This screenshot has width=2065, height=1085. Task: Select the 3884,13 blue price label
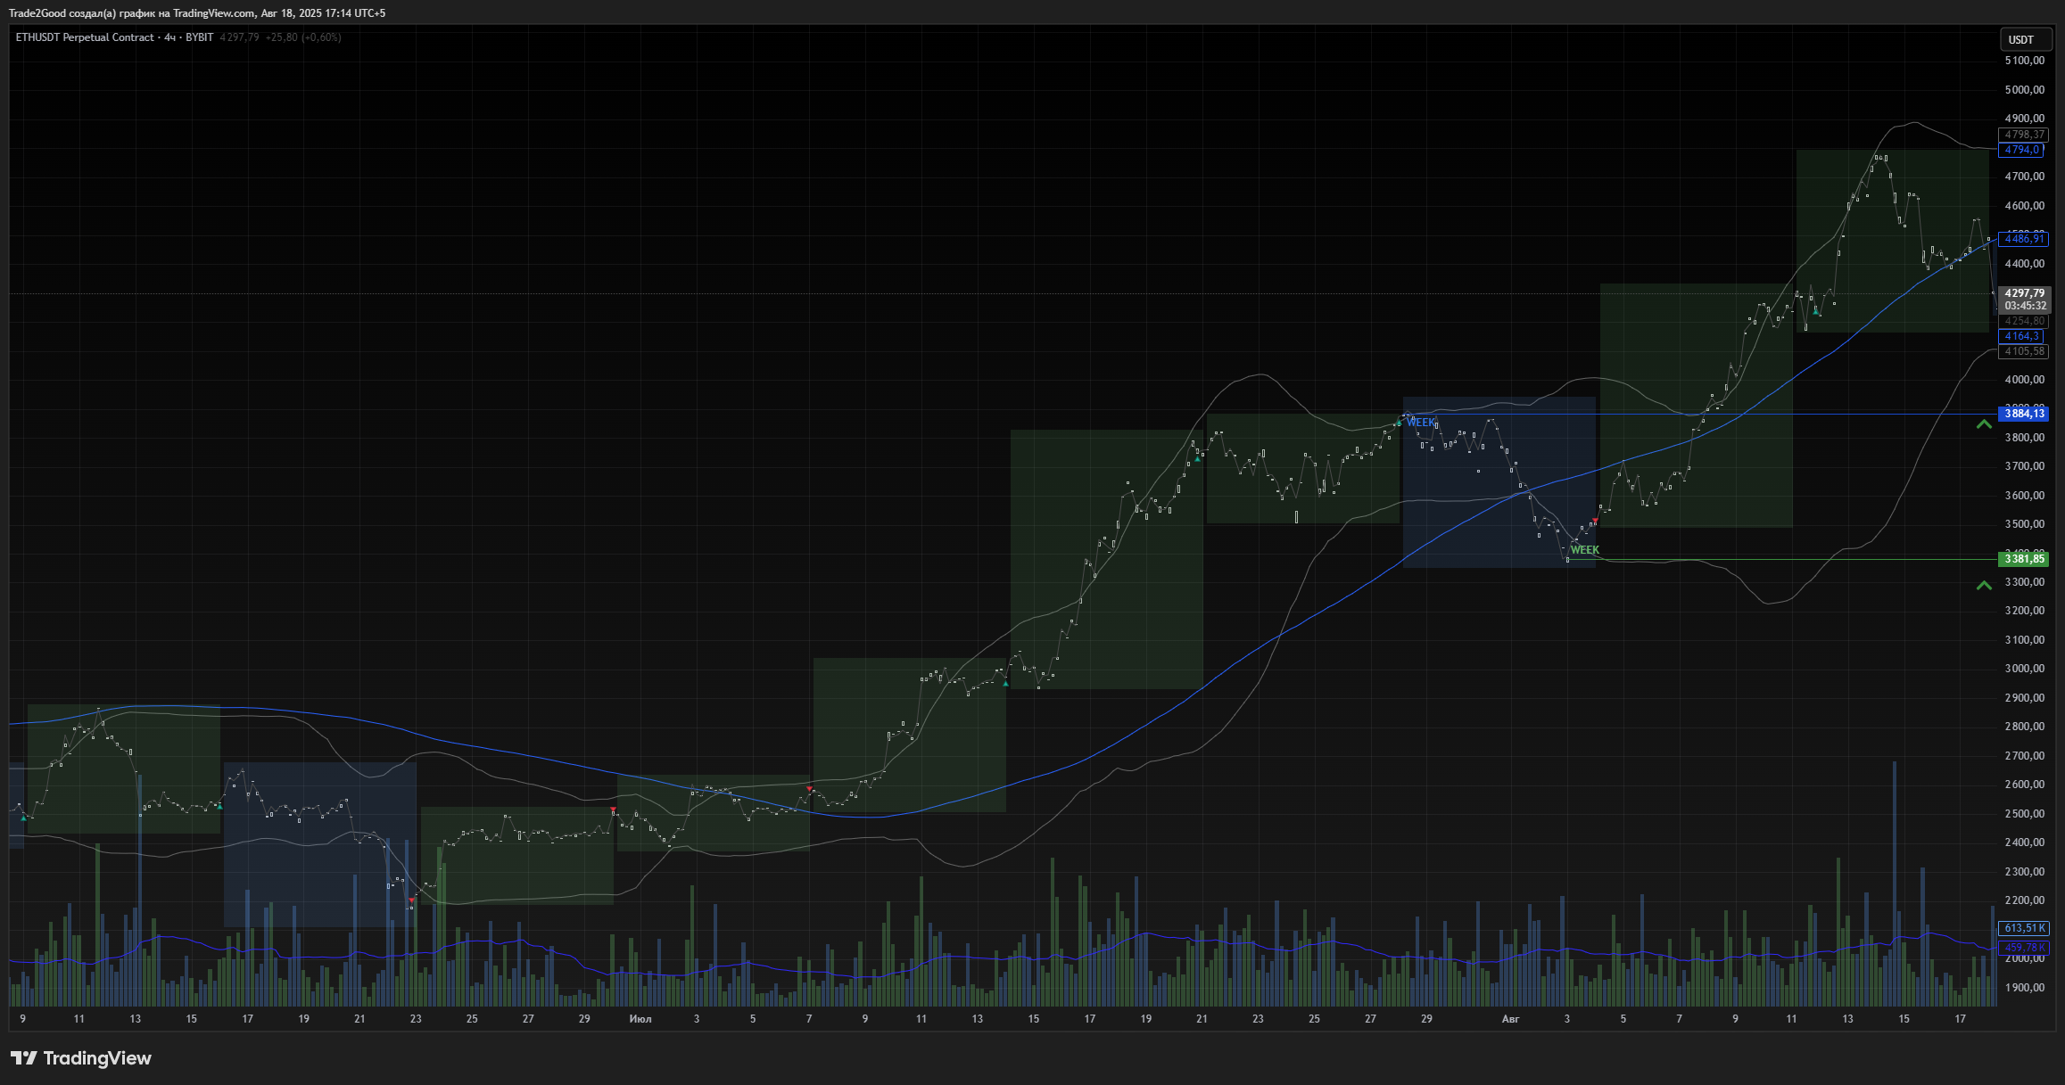[2024, 414]
